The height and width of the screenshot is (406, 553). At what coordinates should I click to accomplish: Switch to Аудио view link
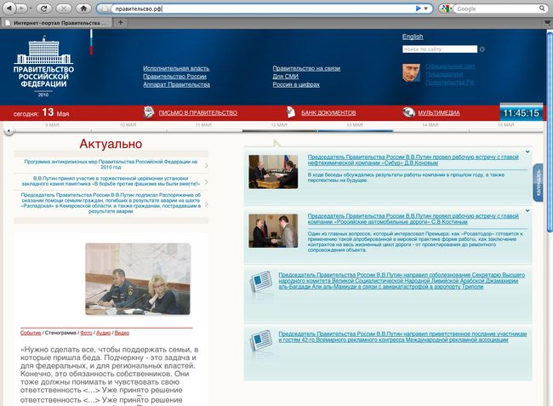[103, 333]
